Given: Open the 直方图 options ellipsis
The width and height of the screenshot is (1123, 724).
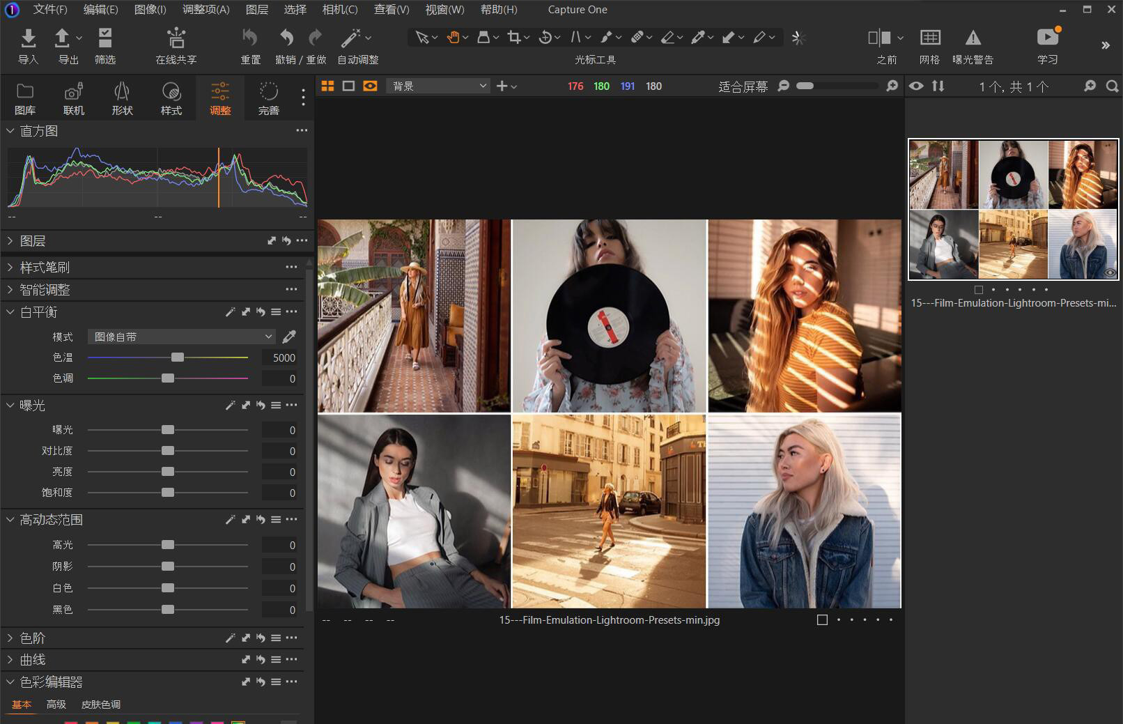Looking at the screenshot, I should pos(301,130).
